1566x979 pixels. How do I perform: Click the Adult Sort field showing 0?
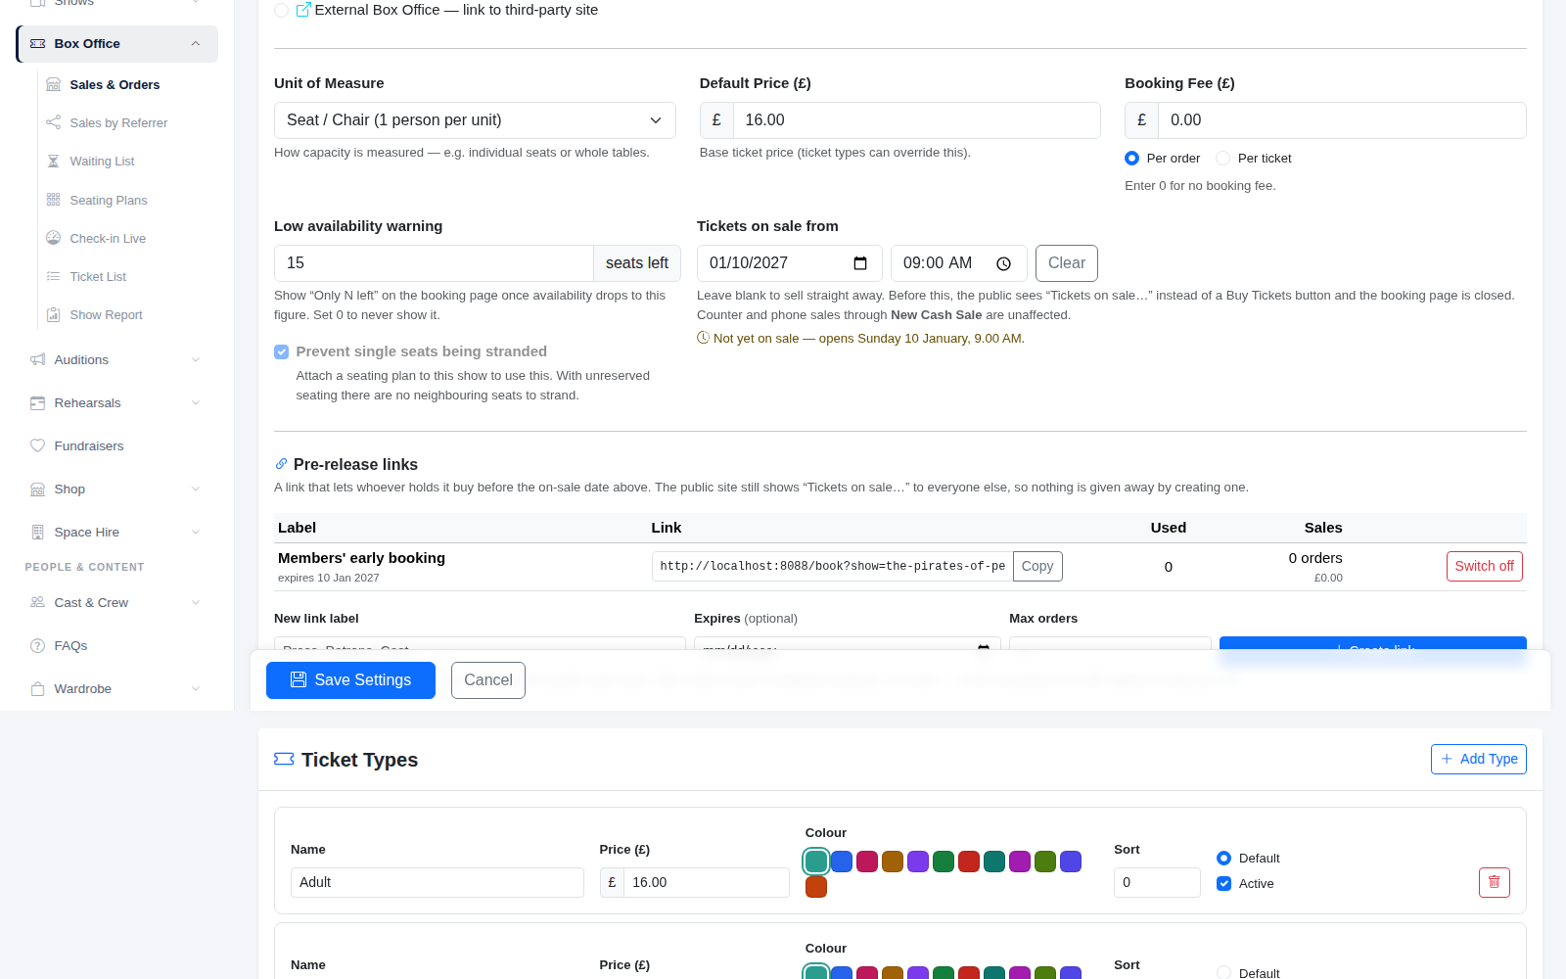coord(1157,882)
